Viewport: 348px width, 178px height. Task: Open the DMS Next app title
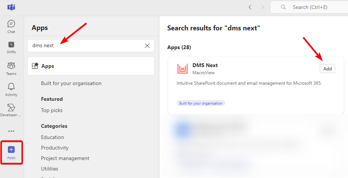(x=205, y=65)
